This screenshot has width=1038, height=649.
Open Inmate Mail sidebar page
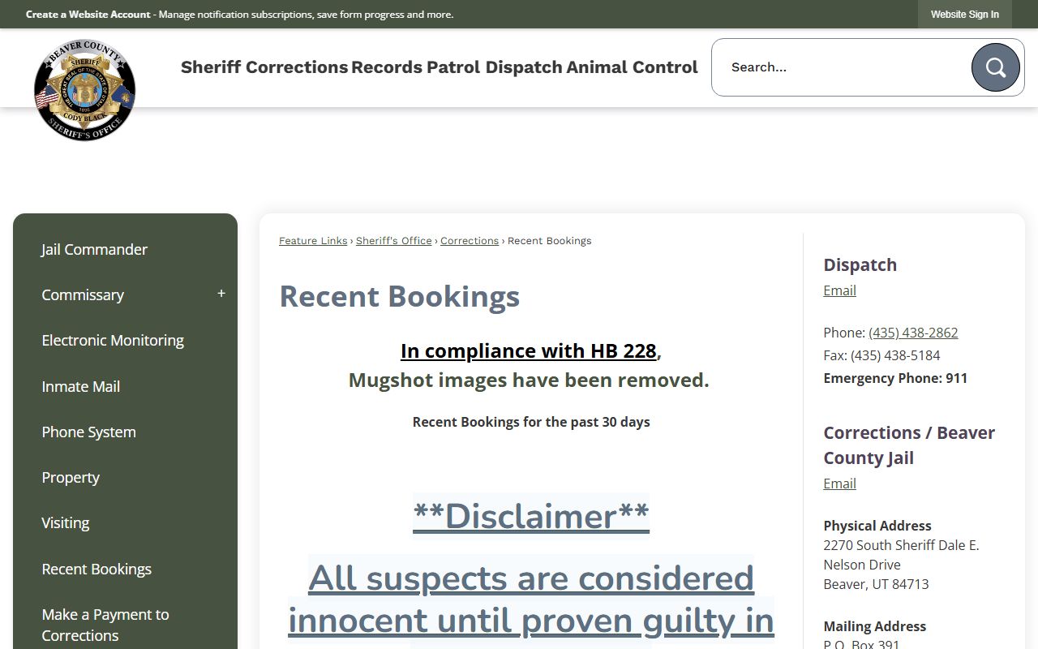tap(81, 386)
